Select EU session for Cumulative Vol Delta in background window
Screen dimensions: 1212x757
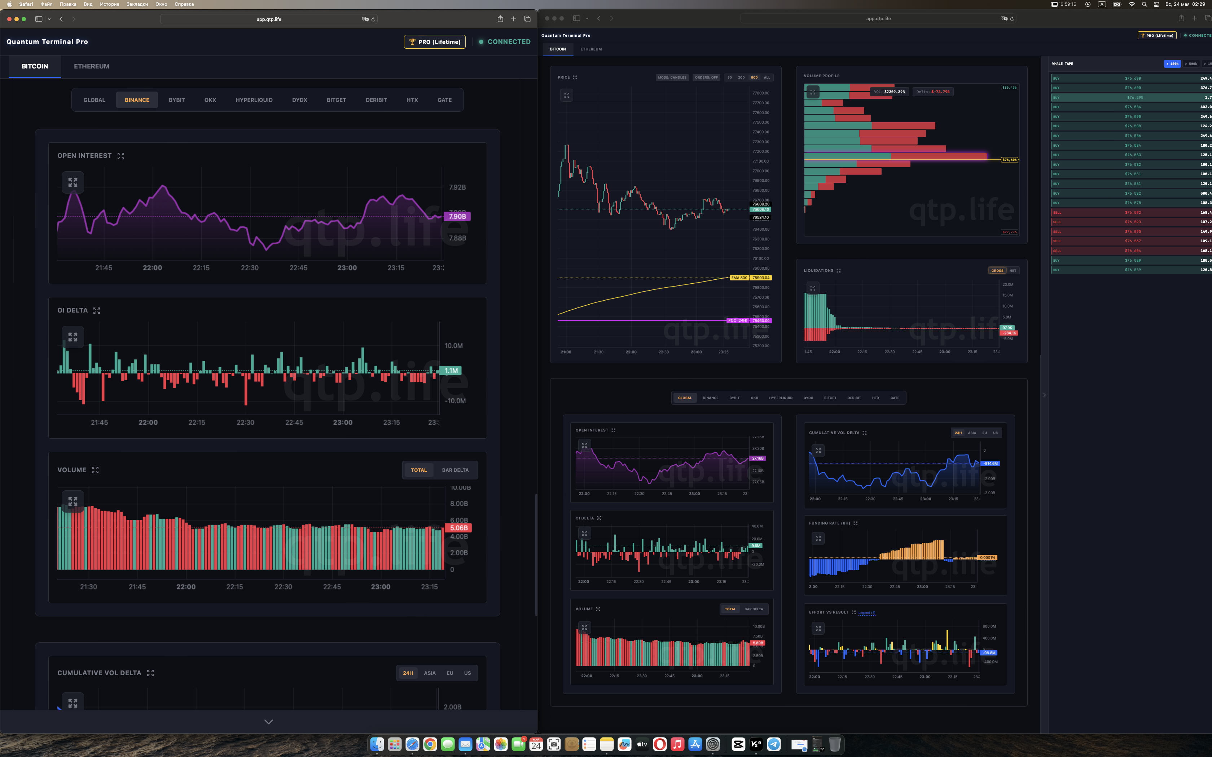pos(985,433)
